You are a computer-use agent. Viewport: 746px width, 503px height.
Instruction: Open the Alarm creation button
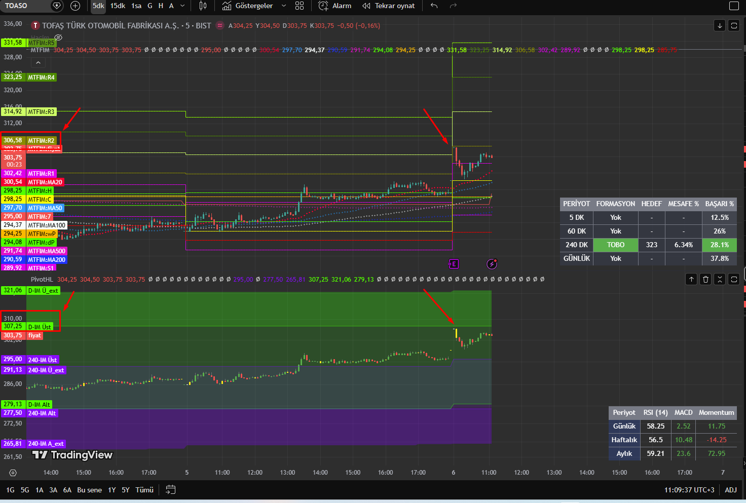coord(334,6)
